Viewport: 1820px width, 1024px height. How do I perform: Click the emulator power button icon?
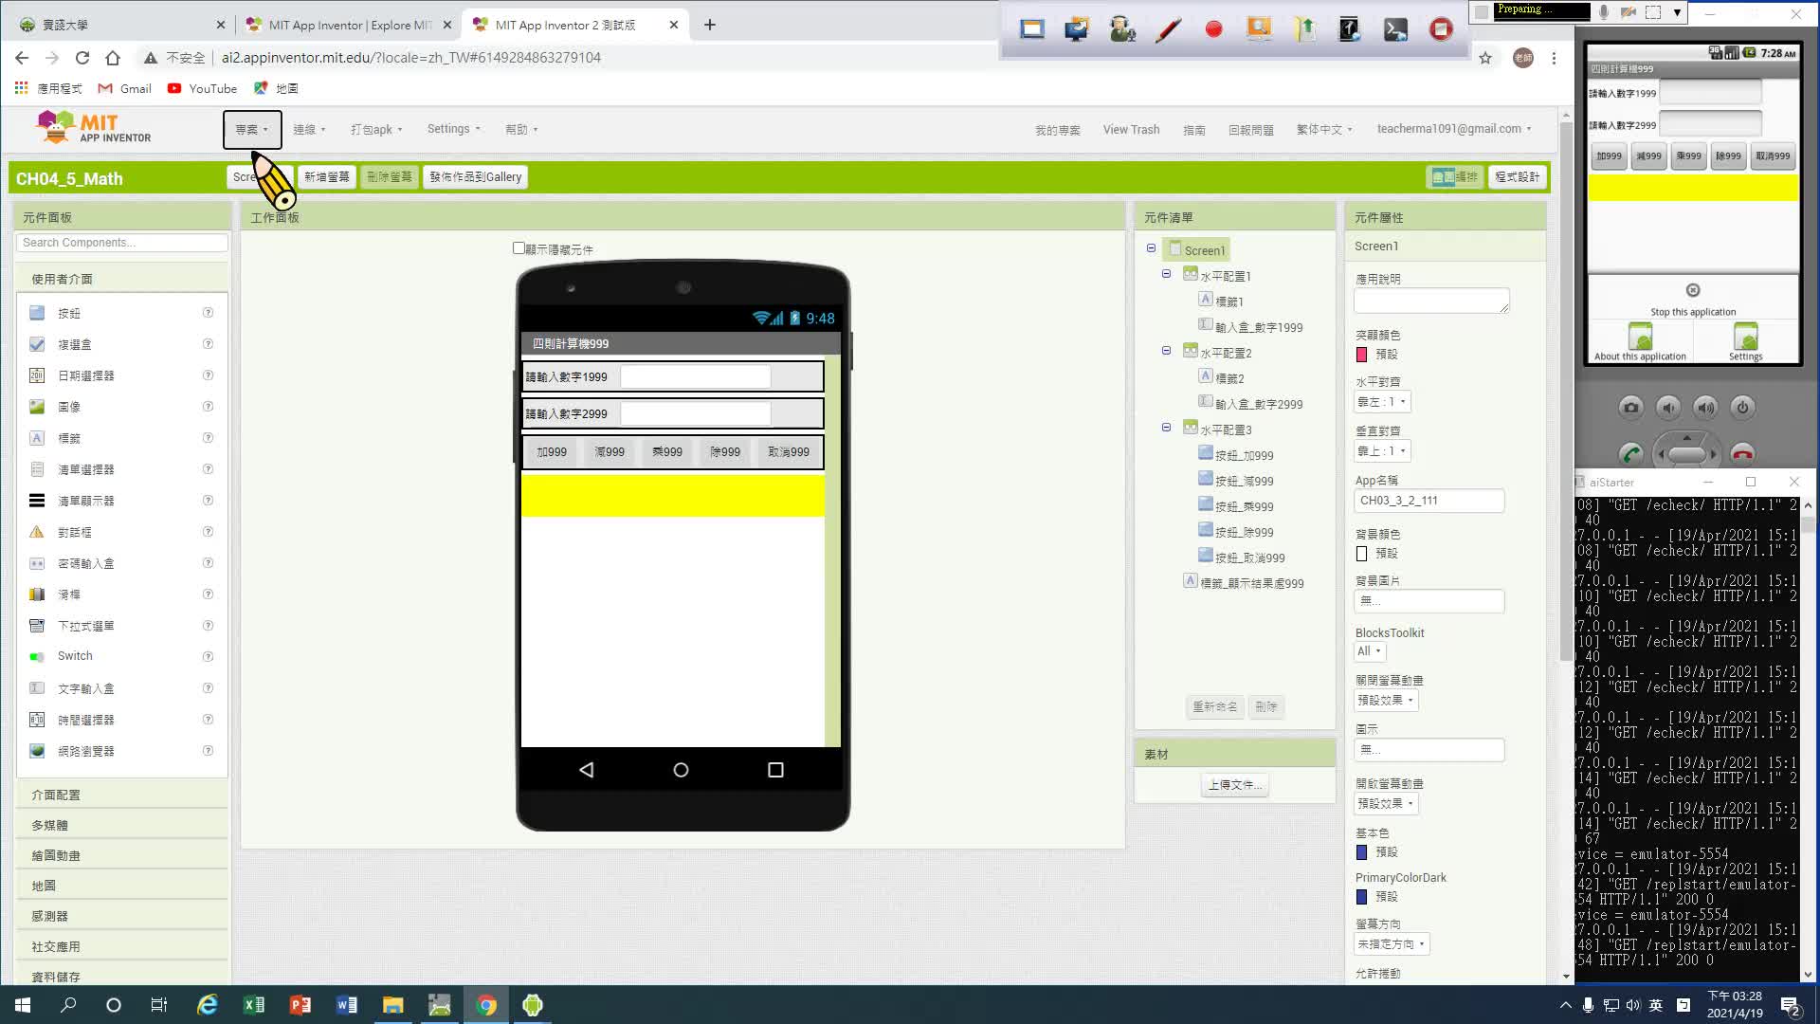(x=1742, y=408)
